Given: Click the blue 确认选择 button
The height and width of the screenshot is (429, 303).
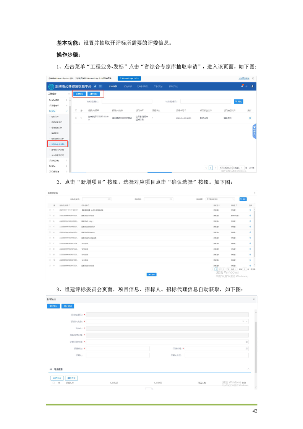Looking at the screenshot, I should tap(151, 274).
